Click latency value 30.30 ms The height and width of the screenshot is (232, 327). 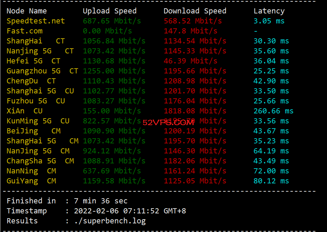click(271, 41)
